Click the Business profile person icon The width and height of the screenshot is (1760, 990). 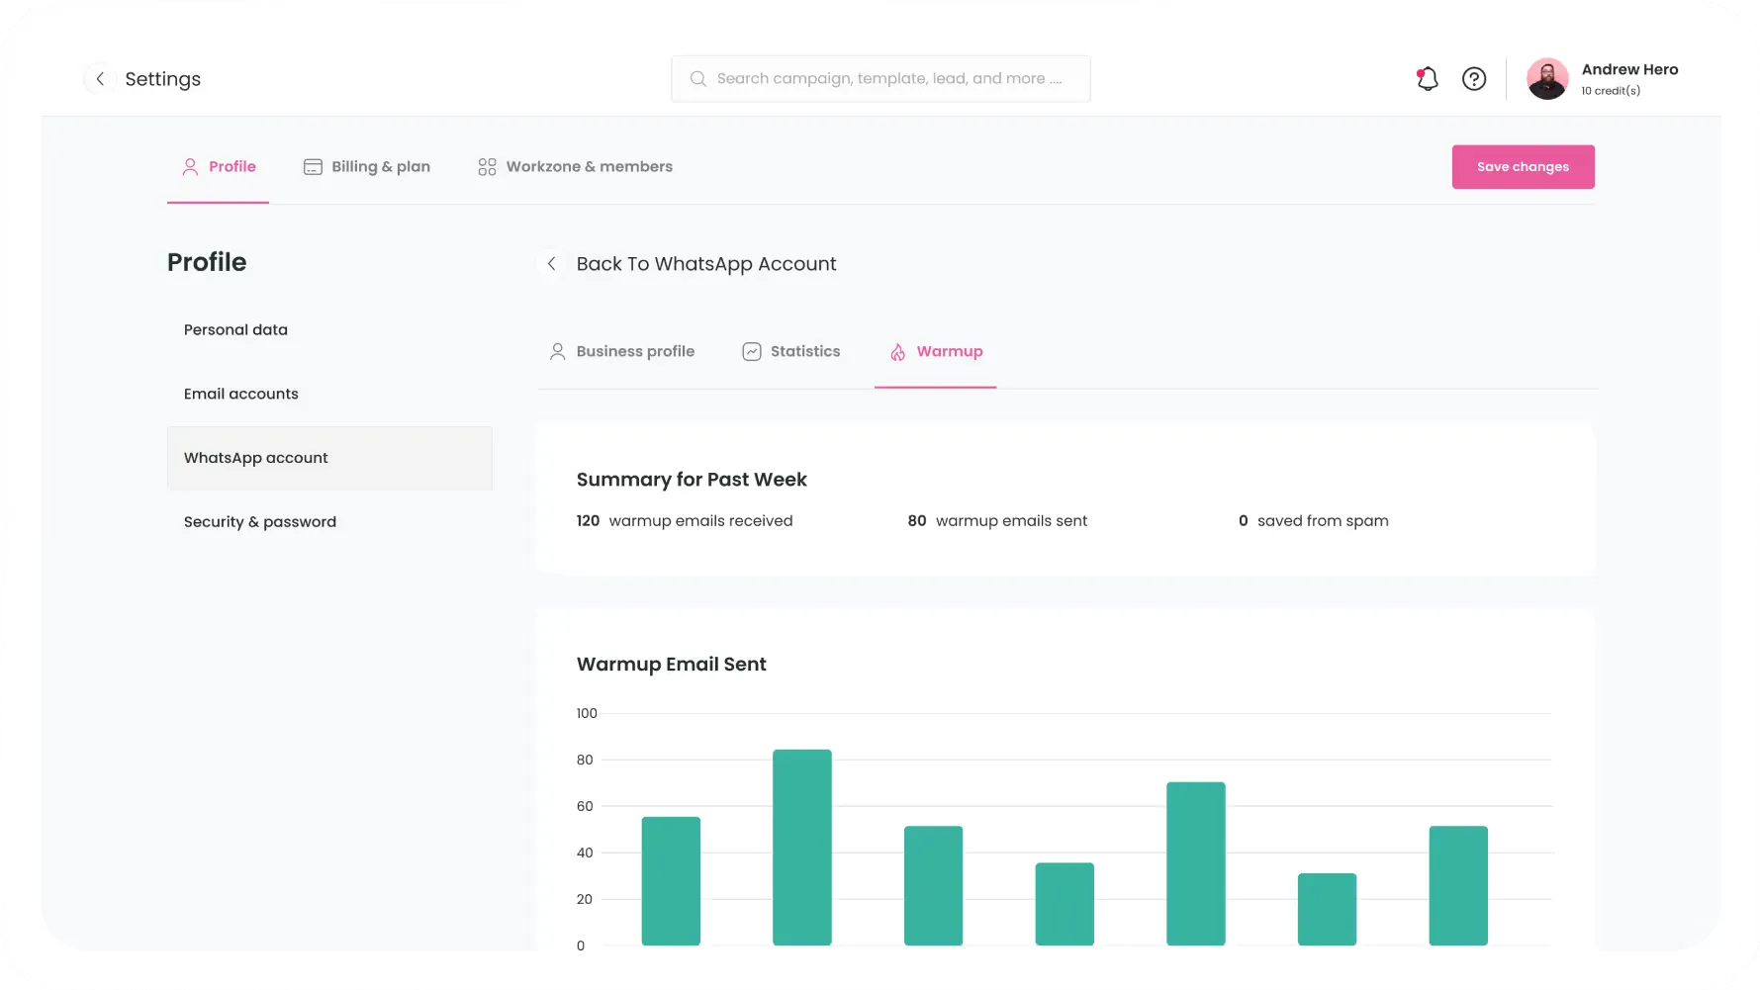558,352
